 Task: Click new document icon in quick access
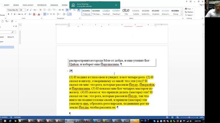tap(2, 21)
